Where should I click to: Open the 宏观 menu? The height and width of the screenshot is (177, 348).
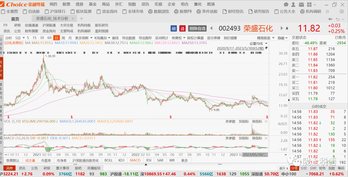coord(158,4)
